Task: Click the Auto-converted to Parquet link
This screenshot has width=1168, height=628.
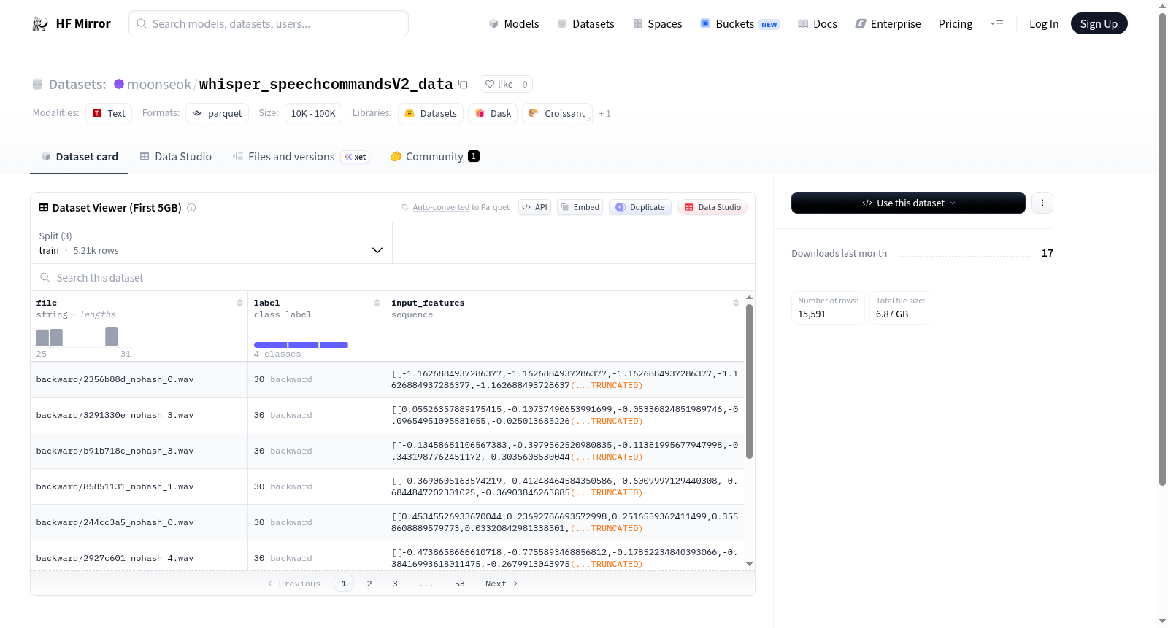Action: click(x=461, y=208)
